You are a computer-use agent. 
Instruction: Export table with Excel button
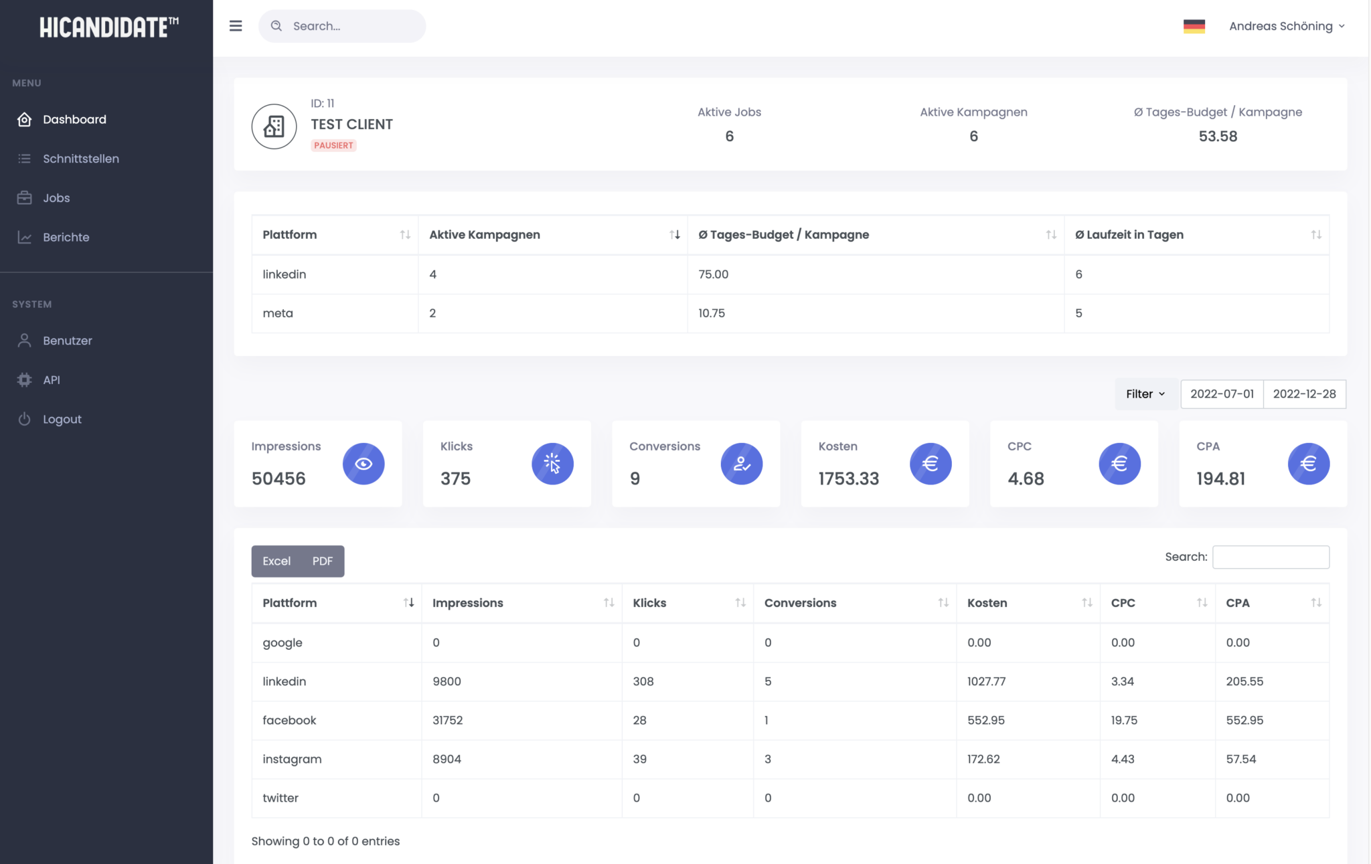coord(276,561)
